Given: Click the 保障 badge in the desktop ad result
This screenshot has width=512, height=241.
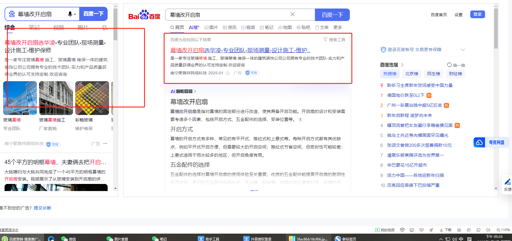Looking at the screenshot, I should click(252, 73).
